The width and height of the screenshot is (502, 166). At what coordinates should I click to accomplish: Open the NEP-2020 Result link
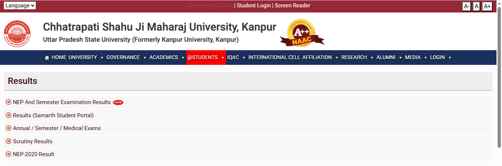pos(33,154)
